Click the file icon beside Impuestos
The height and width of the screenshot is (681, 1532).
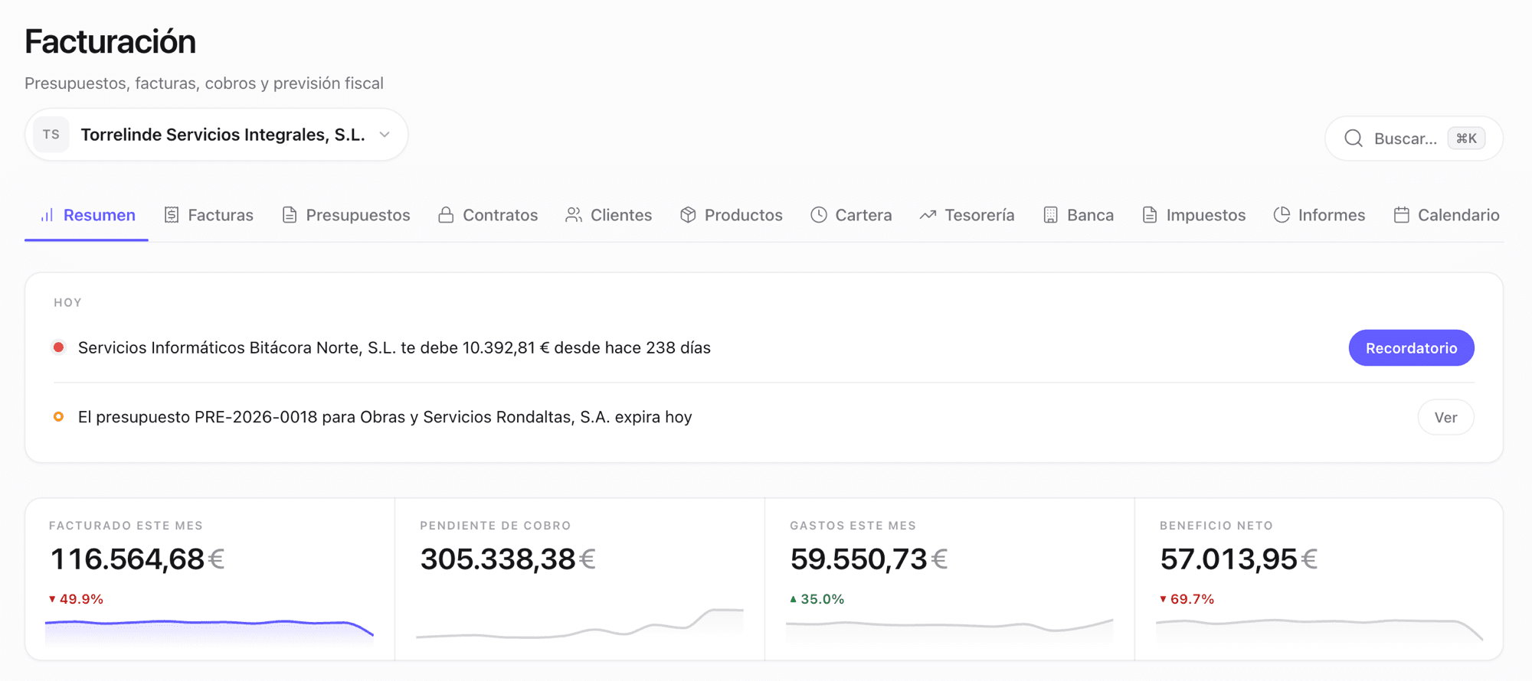pos(1150,215)
